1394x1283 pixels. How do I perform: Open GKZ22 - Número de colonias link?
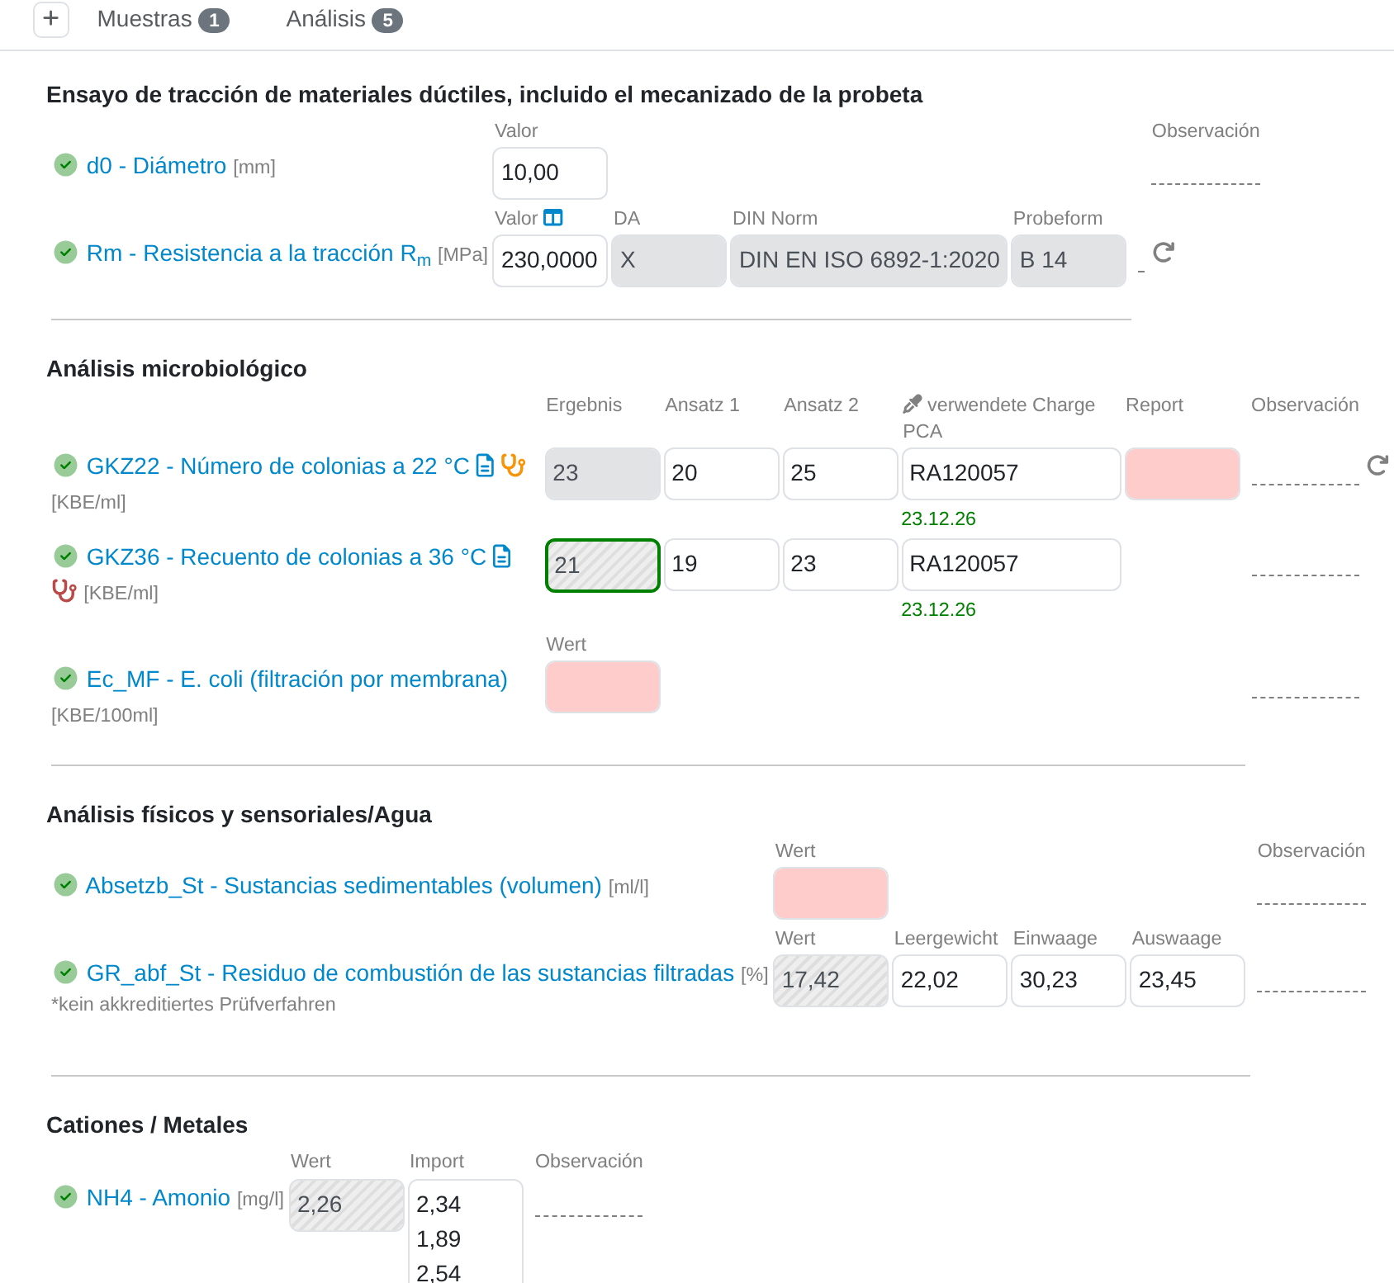click(x=277, y=466)
